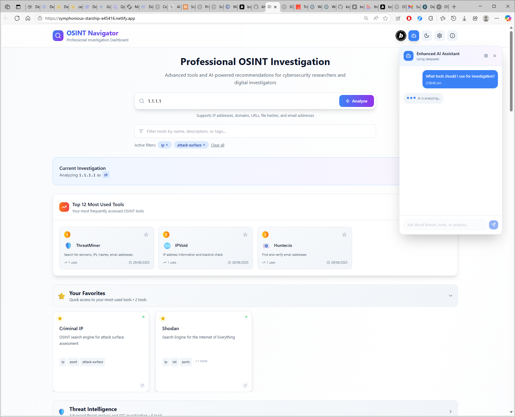Open Criminal IP external link icon
The height and width of the screenshot is (417, 515).
142,385
